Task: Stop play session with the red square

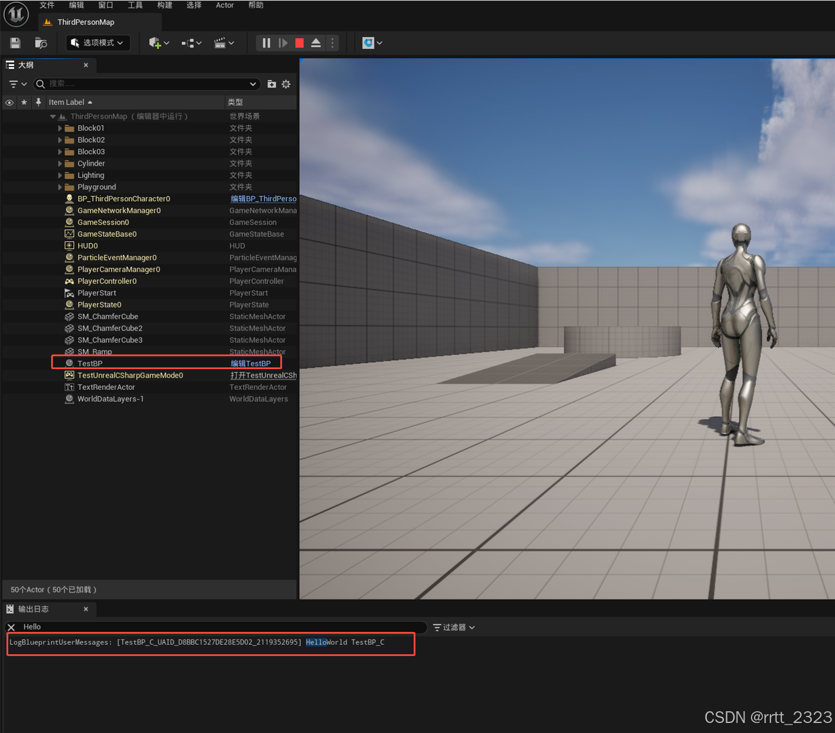Action: [x=299, y=43]
